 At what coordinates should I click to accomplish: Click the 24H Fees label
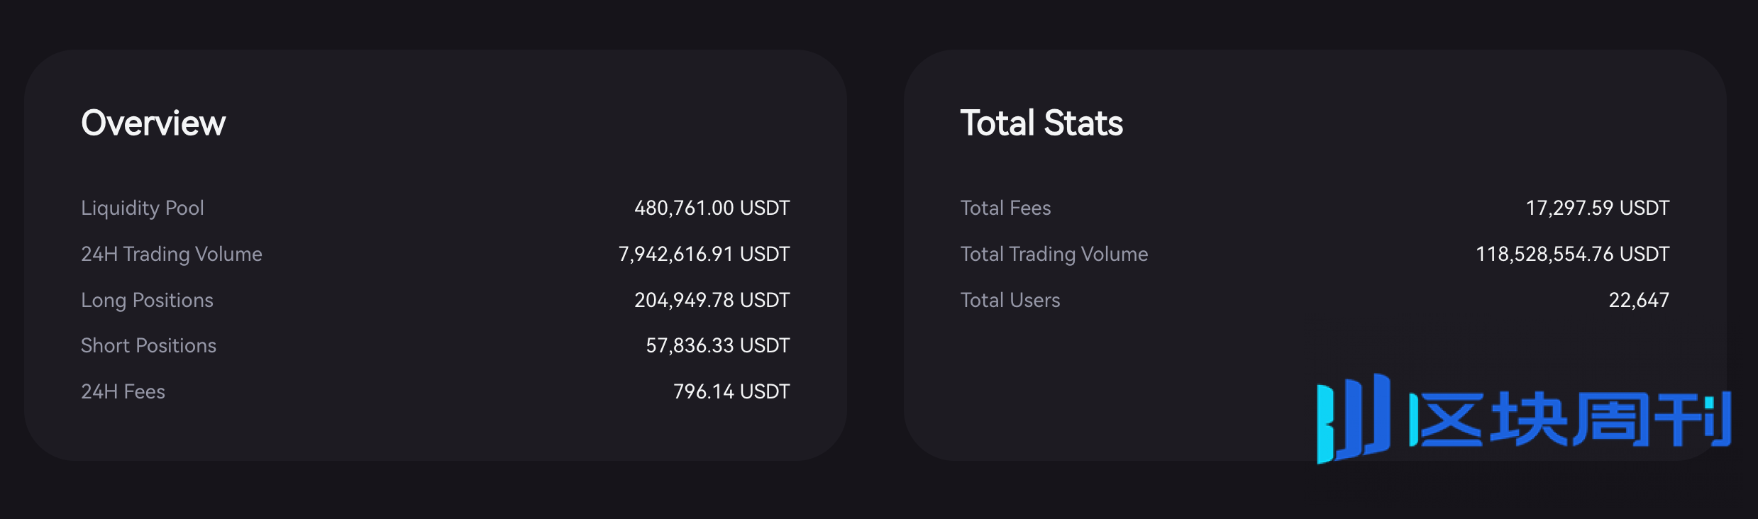[x=123, y=391]
